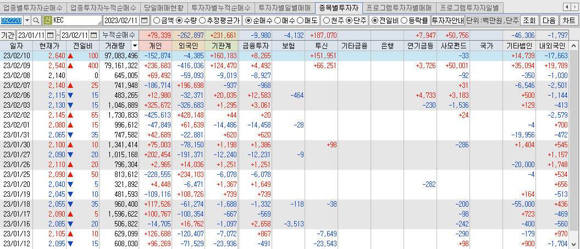Click the cumulative +79,339 개인 total

click(156, 36)
